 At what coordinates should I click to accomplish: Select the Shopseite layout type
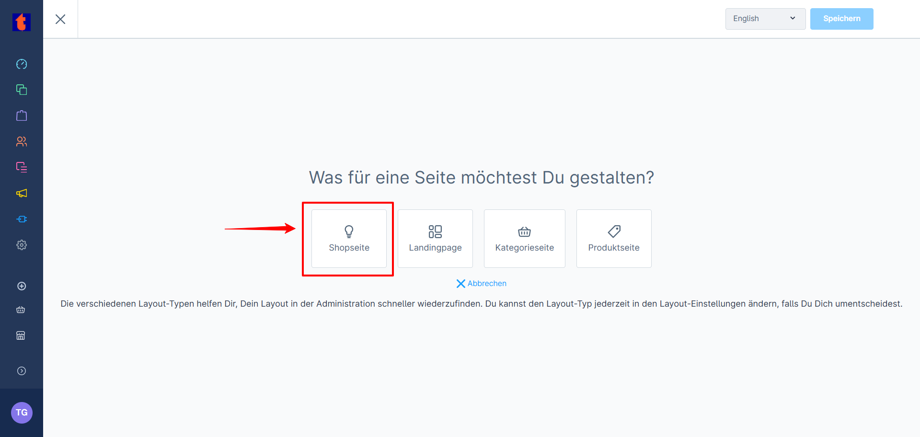(x=349, y=239)
